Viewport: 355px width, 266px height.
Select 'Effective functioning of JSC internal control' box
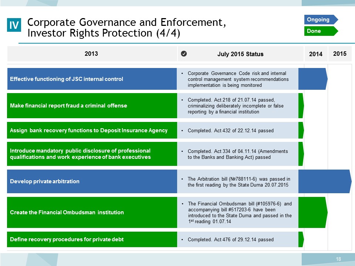92,79
